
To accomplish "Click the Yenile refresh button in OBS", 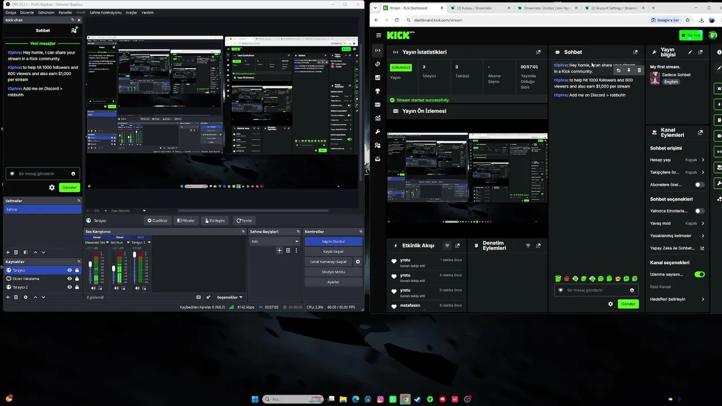I will [x=244, y=220].
